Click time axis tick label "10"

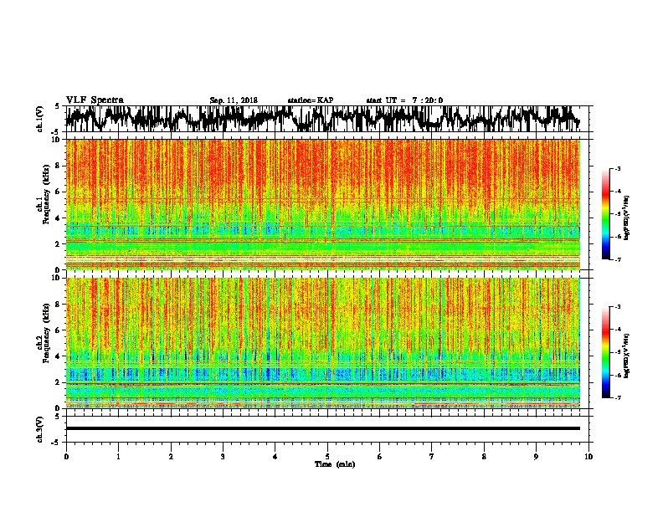click(588, 457)
